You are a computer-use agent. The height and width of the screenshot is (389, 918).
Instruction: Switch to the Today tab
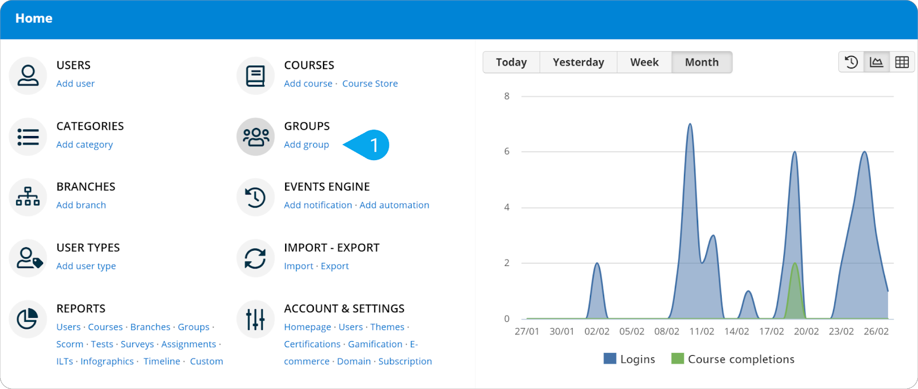click(x=511, y=62)
